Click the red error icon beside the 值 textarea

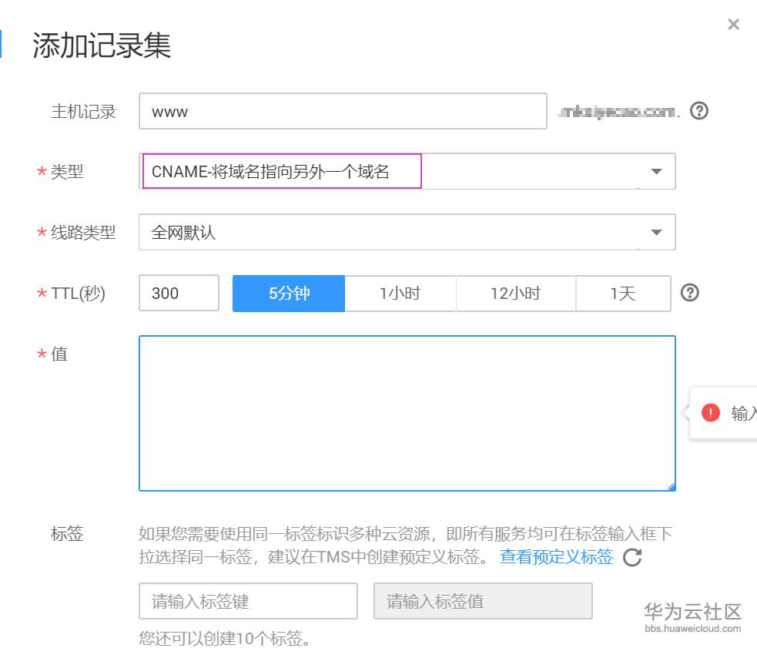click(710, 413)
